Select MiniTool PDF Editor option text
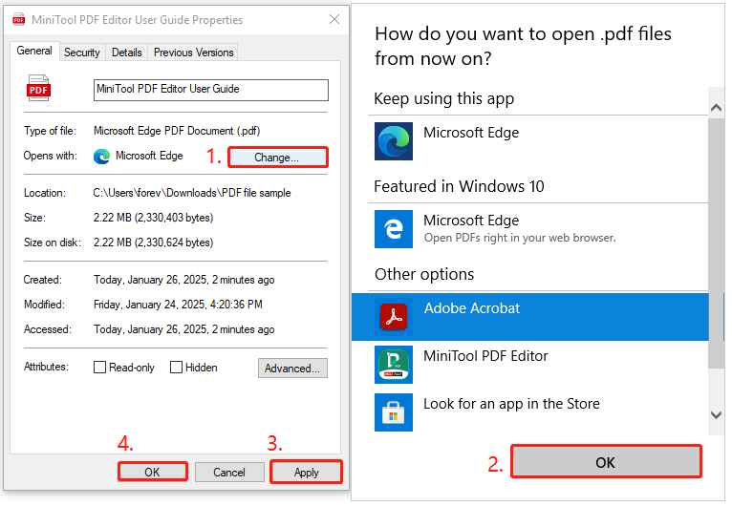732x506 pixels. point(485,356)
